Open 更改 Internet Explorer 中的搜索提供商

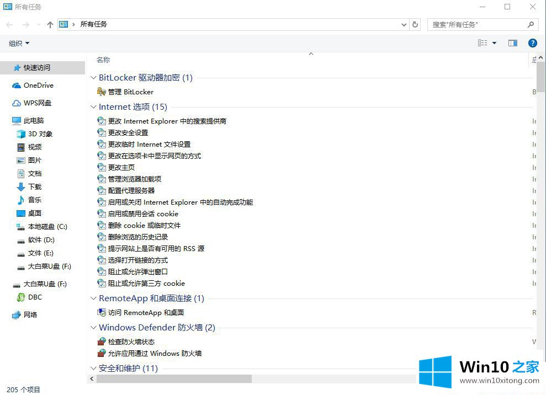coord(167,121)
